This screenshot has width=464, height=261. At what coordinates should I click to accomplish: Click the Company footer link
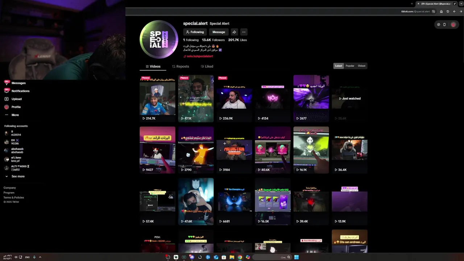point(10,188)
